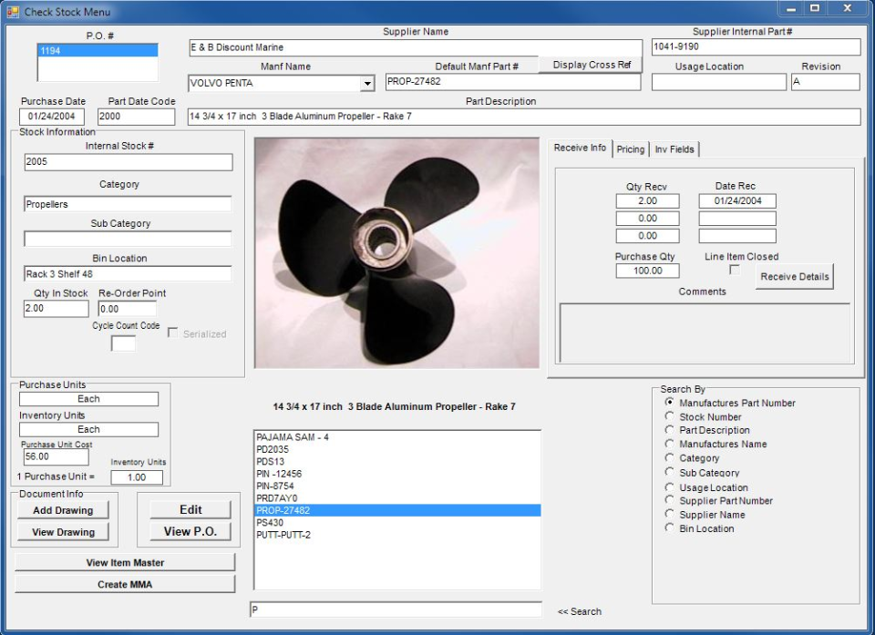Click the Create MMA button
The image size is (875, 635).
123,585
